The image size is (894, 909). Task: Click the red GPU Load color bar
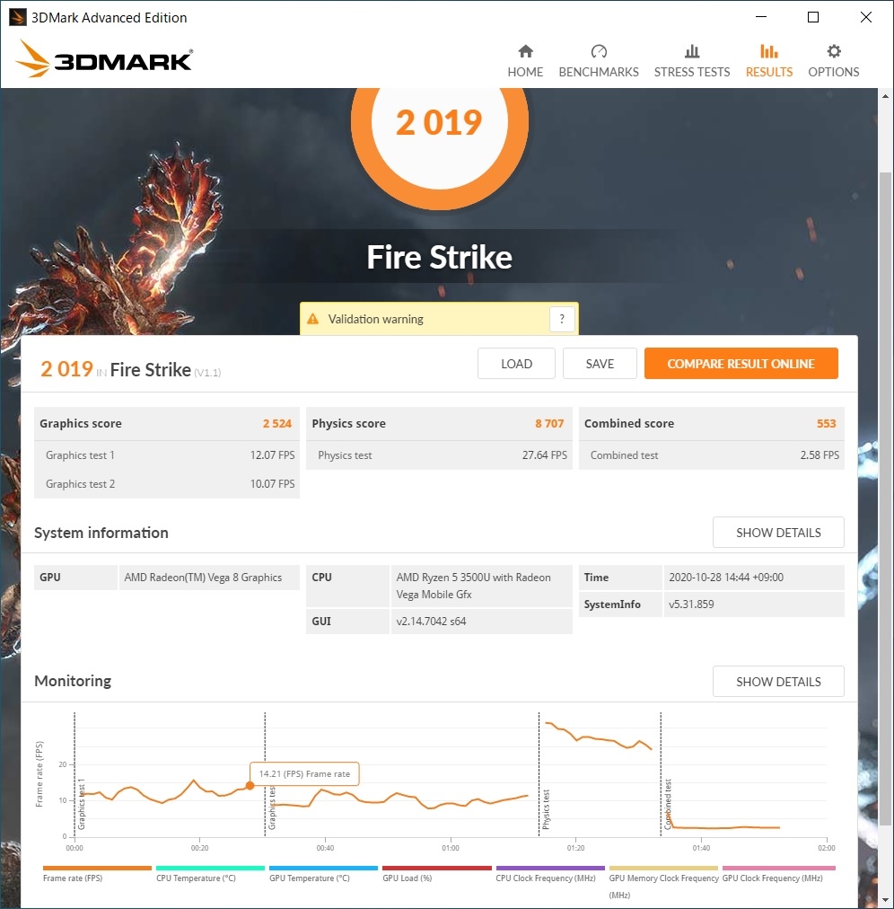(x=437, y=868)
